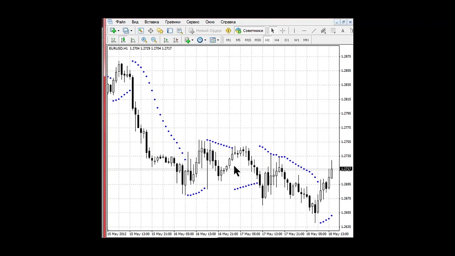This screenshot has height=256, width=455.
Task: Select the D1 timeframe
Action: pyautogui.click(x=287, y=40)
